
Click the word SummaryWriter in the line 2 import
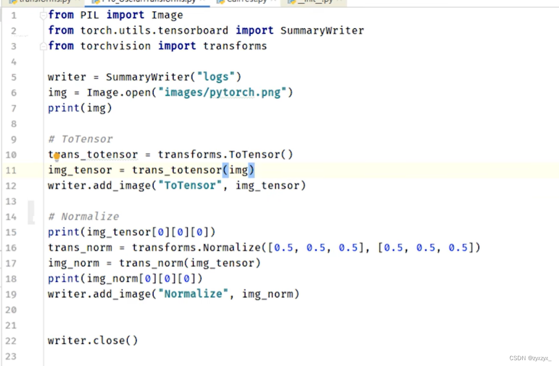click(x=322, y=30)
